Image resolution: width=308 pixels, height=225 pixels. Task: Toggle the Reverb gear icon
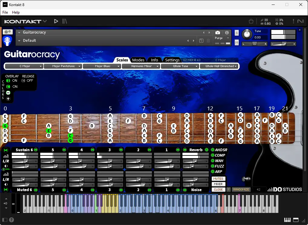coord(206,150)
